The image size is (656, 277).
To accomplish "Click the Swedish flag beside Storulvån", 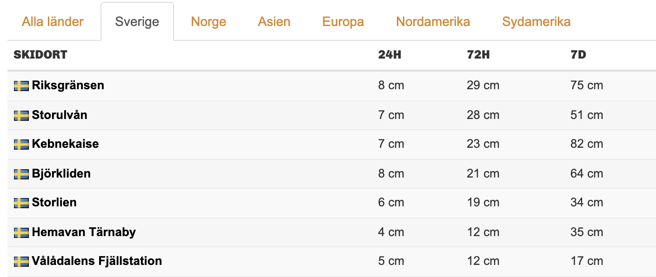I will tap(21, 115).
